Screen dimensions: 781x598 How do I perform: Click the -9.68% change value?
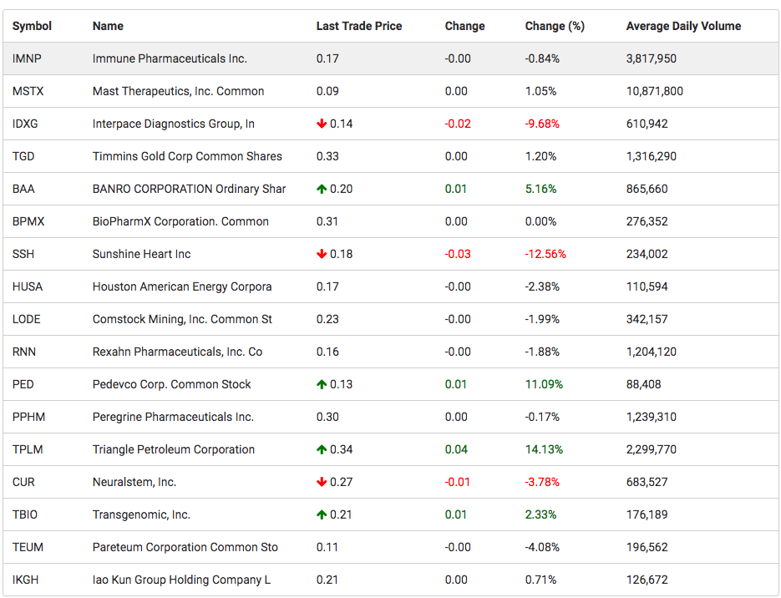[x=542, y=124]
